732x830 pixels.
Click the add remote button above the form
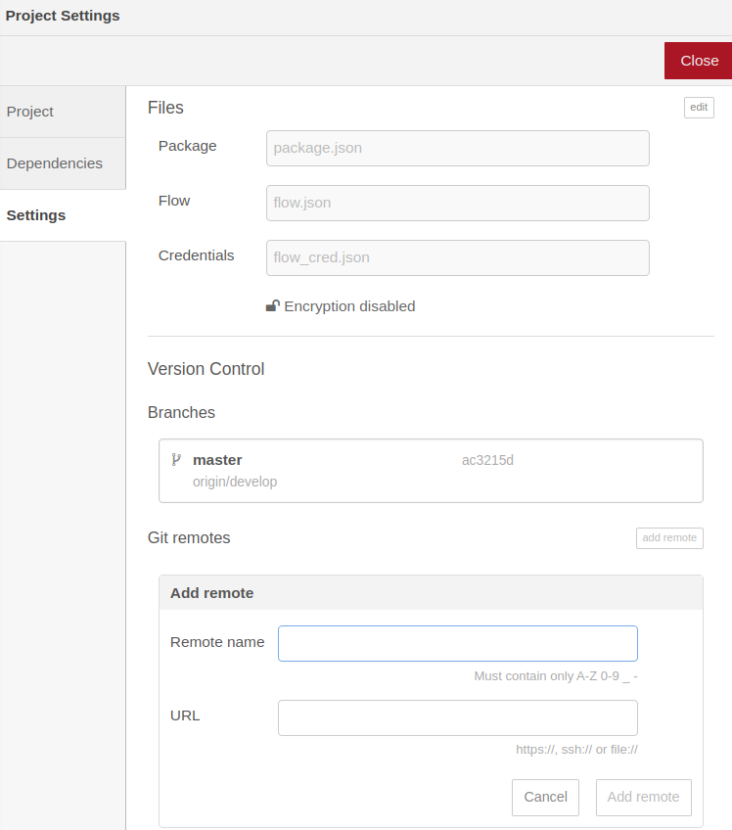[669, 537]
